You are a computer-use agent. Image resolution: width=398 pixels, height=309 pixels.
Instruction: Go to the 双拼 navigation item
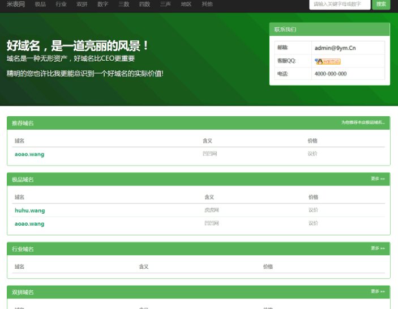coord(82,4)
